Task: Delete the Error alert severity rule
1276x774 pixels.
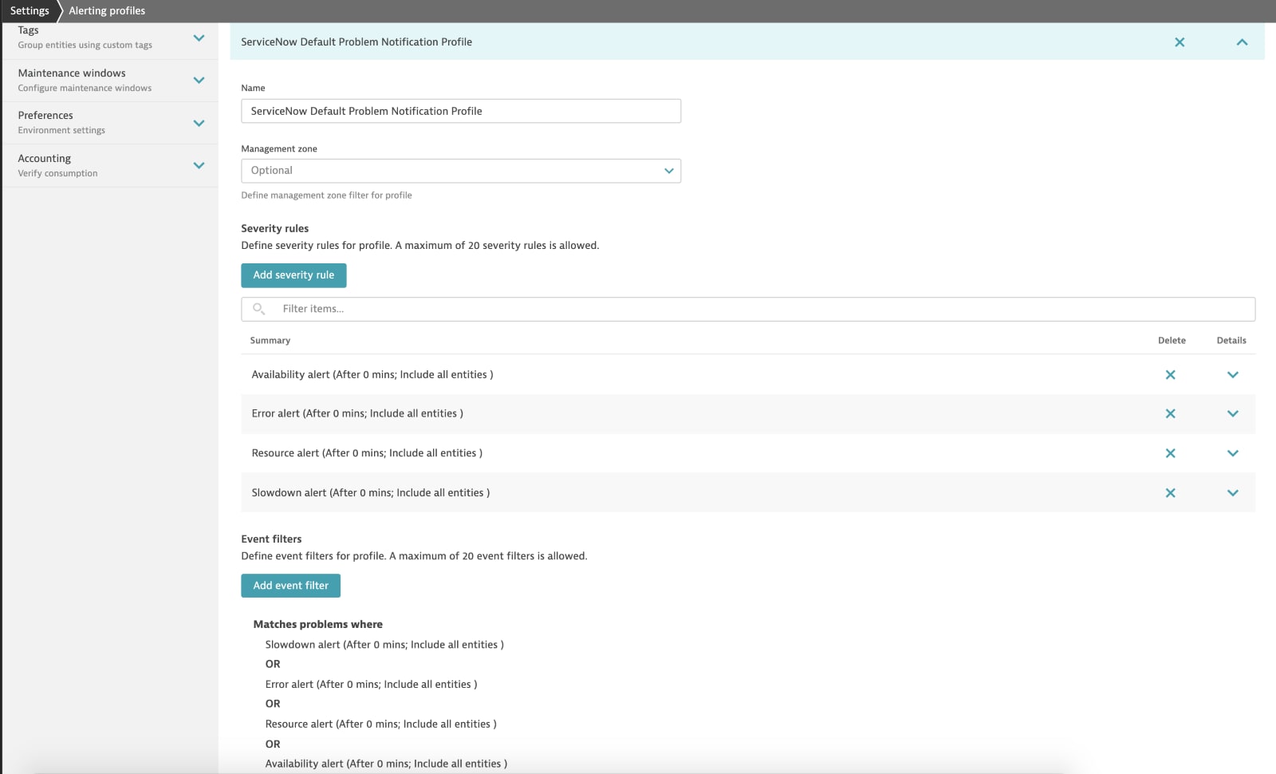Action: pos(1170,414)
